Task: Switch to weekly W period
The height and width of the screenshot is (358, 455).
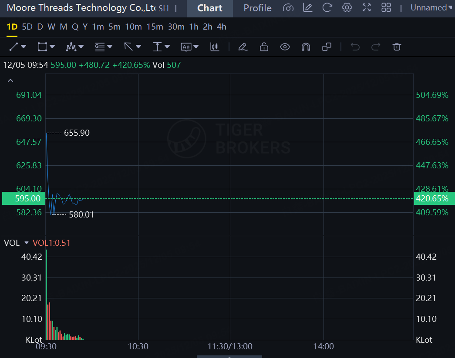Action: [51, 27]
